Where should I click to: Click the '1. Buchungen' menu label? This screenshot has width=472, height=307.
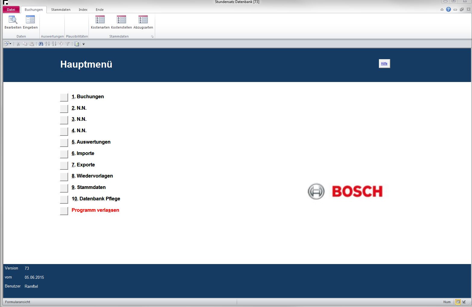coord(88,97)
